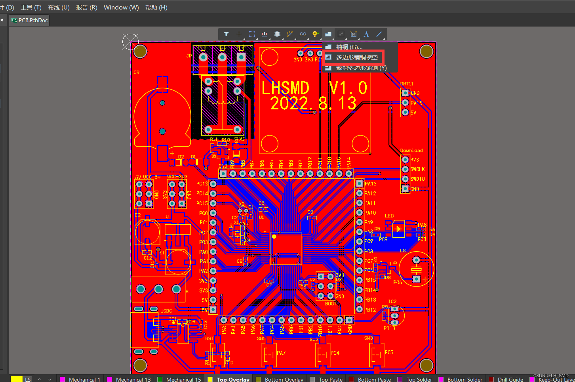Switch to Mechanical 1 layer tab
The width and height of the screenshot is (575, 382).
click(x=80, y=379)
